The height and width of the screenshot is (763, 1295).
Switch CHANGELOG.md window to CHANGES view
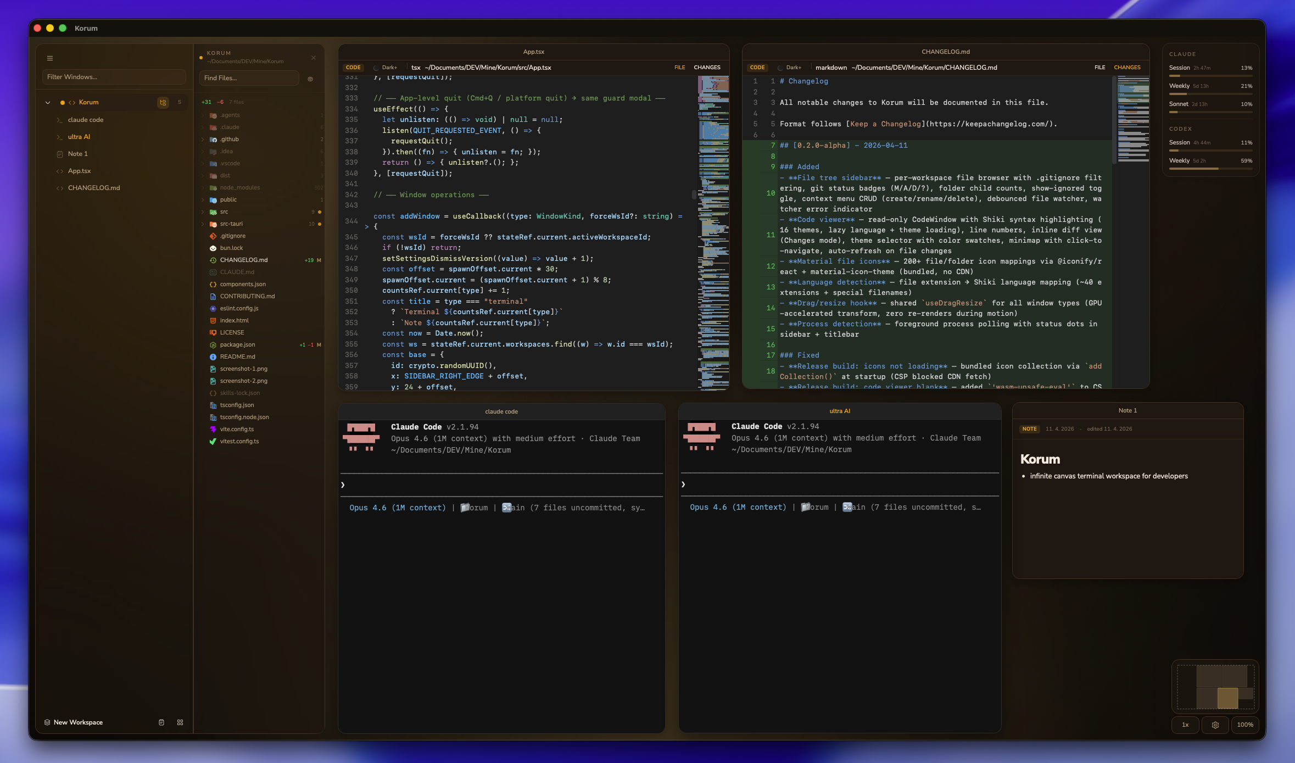tap(1127, 68)
